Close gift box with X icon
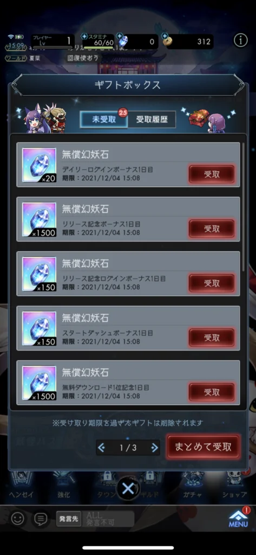Image resolution: width=256 pixels, height=555 pixels. 128,489
